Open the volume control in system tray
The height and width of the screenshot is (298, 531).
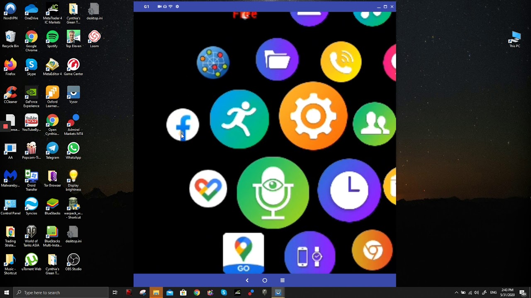click(476, 293)
